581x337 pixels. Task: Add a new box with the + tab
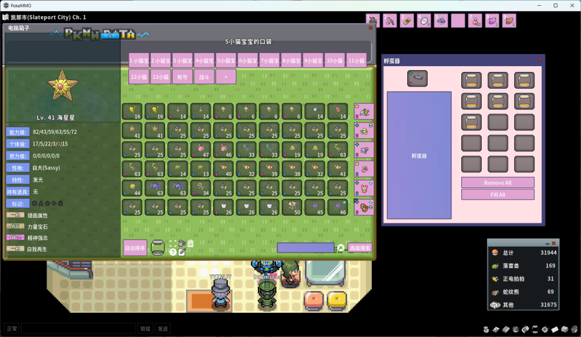225,77
